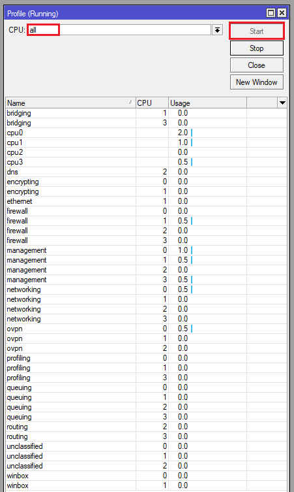Image resolution: width=294 pixels, height=492 pixels.
Task: Maximize the Profile window
Action: point(271,13)
